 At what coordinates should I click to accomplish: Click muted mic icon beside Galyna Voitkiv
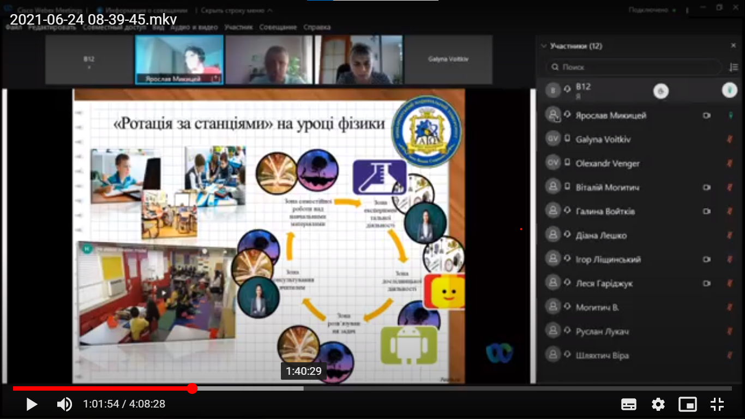click(x=730, y=140)
